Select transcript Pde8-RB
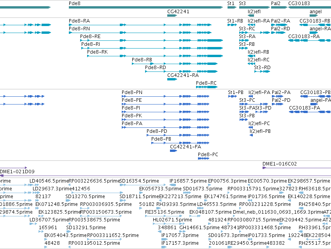 175,64
